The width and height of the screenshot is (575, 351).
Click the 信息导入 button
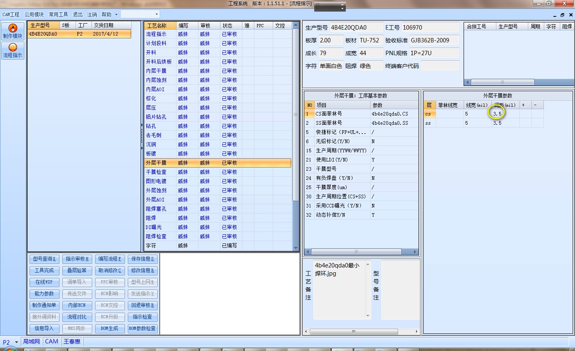pyautogui.click(x=44, y=329)
